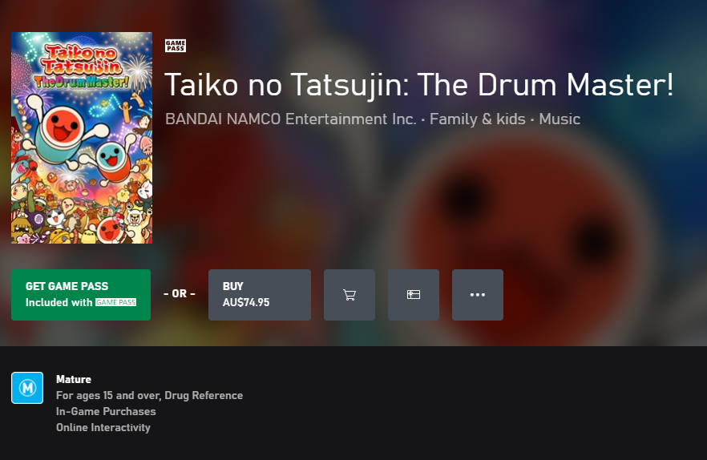Click the In-Game Purchases notice
The width and height of the screenshot is (707, 460).
[106, 411]
